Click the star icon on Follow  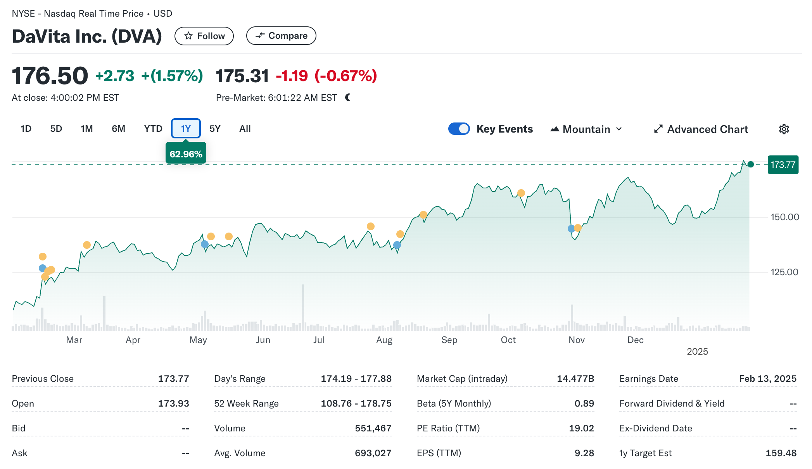point(188,36)
